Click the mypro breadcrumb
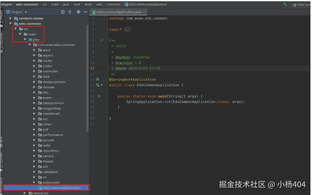Image resolution: width=312 pixels, height=195 pixels. pyautogui.click(x=6, y=4)
